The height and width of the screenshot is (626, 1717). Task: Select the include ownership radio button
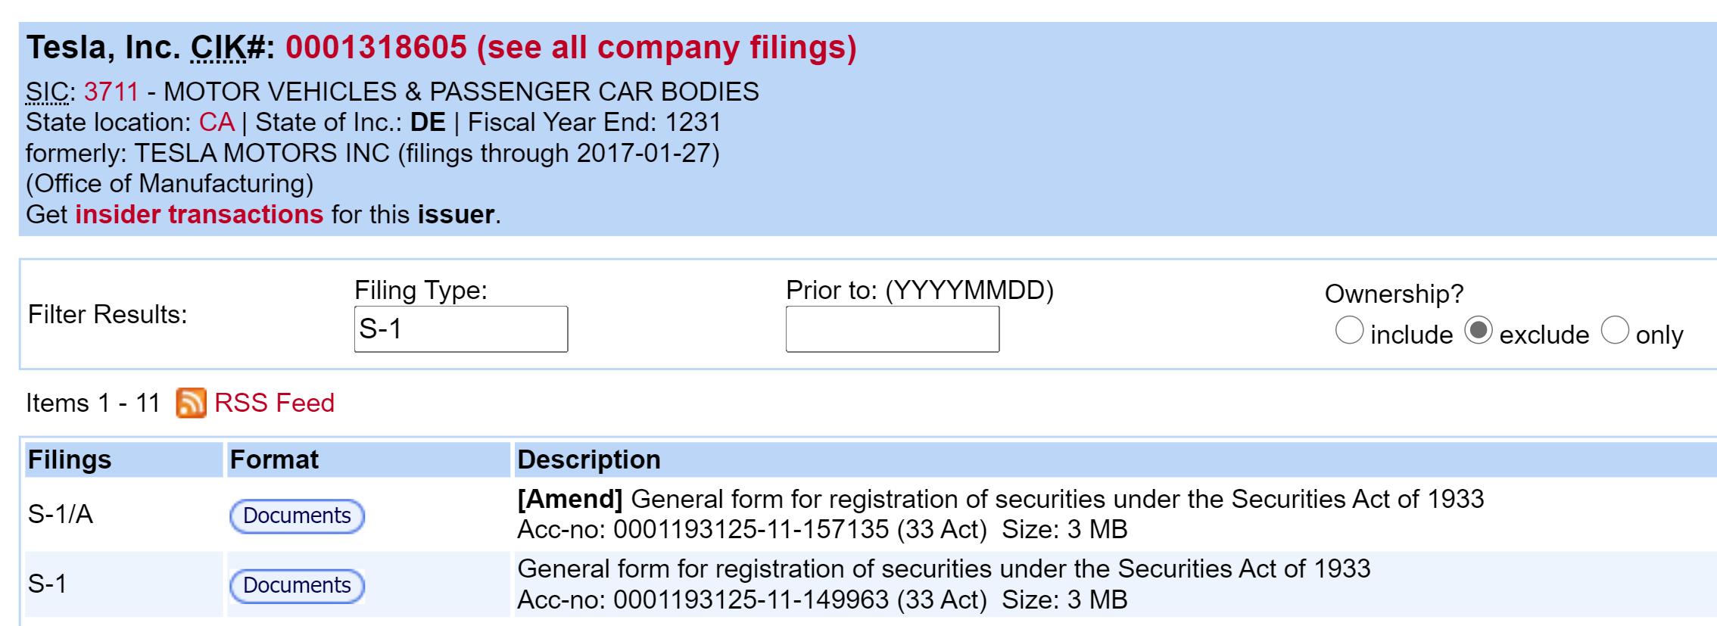[1349, 331]
